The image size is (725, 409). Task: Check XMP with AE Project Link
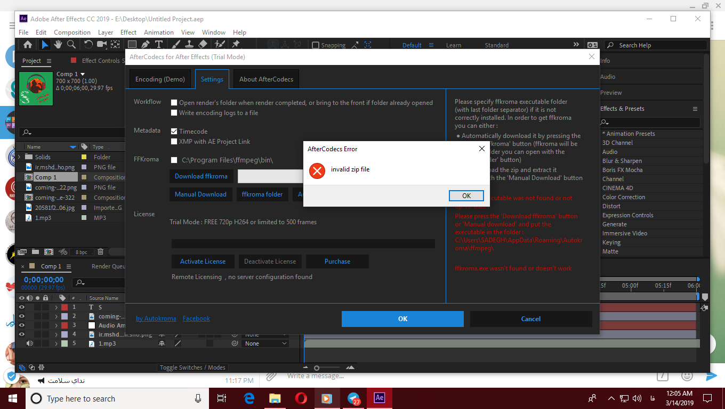(x=174, y=142)
